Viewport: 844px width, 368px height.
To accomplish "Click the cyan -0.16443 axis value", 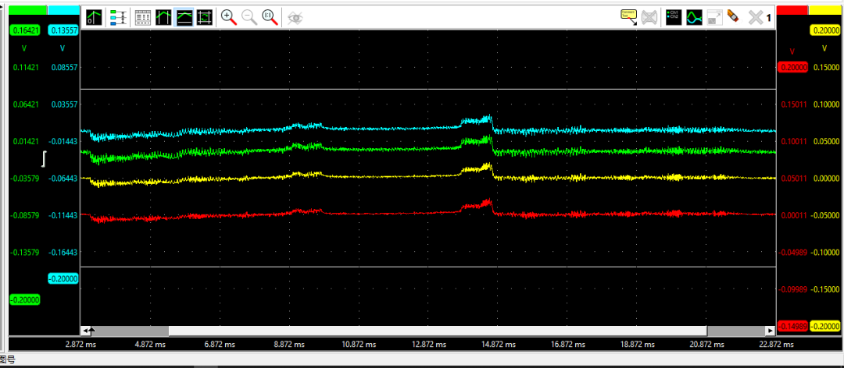I will (63, 252).
